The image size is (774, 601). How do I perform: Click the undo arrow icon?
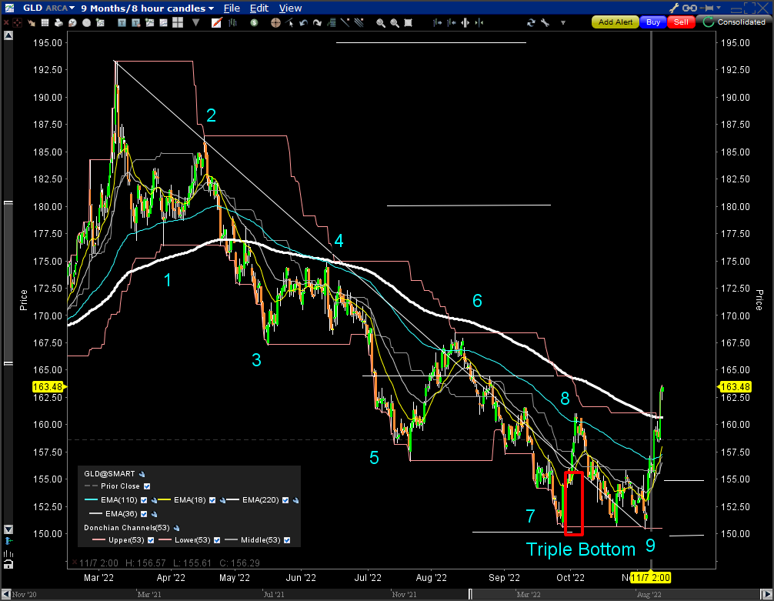(x=304, y=23)
